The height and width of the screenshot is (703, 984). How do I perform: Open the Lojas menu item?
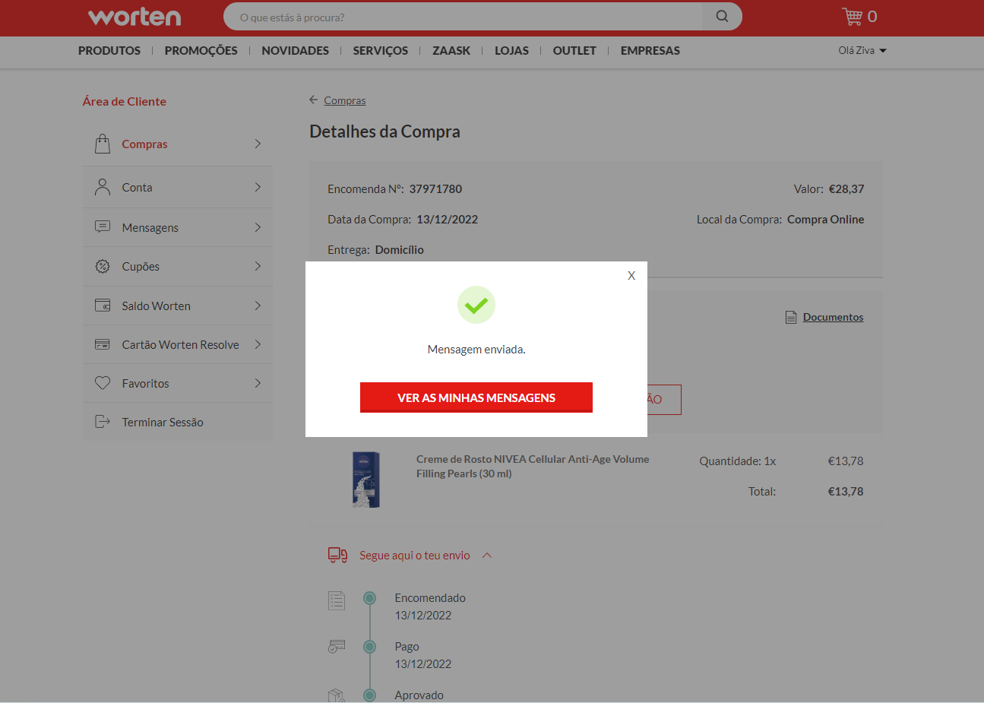(x=511, y=51)
